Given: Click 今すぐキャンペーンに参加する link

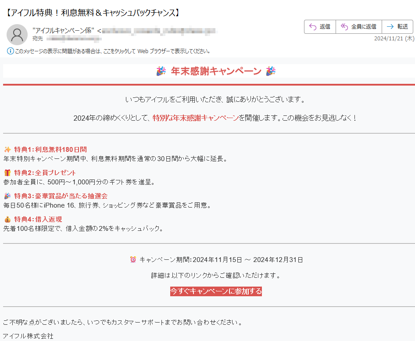Looking at the screenshot, I should 216,291.
